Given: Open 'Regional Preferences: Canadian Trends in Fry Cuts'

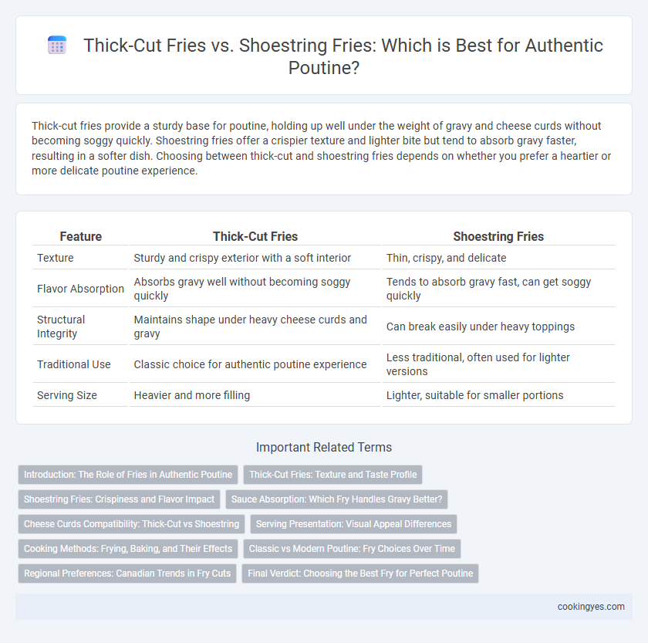Looking at the screenshot, I should click(127, 574).
